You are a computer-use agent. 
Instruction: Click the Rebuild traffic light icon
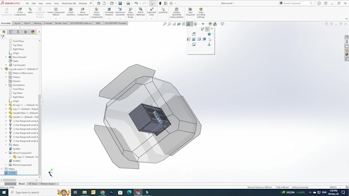pyautogui.click(x=160, y=4)
